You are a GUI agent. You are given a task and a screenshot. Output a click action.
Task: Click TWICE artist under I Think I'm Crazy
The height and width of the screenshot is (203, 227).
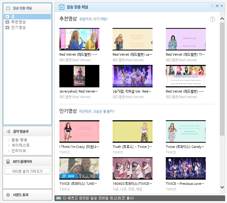65,152
